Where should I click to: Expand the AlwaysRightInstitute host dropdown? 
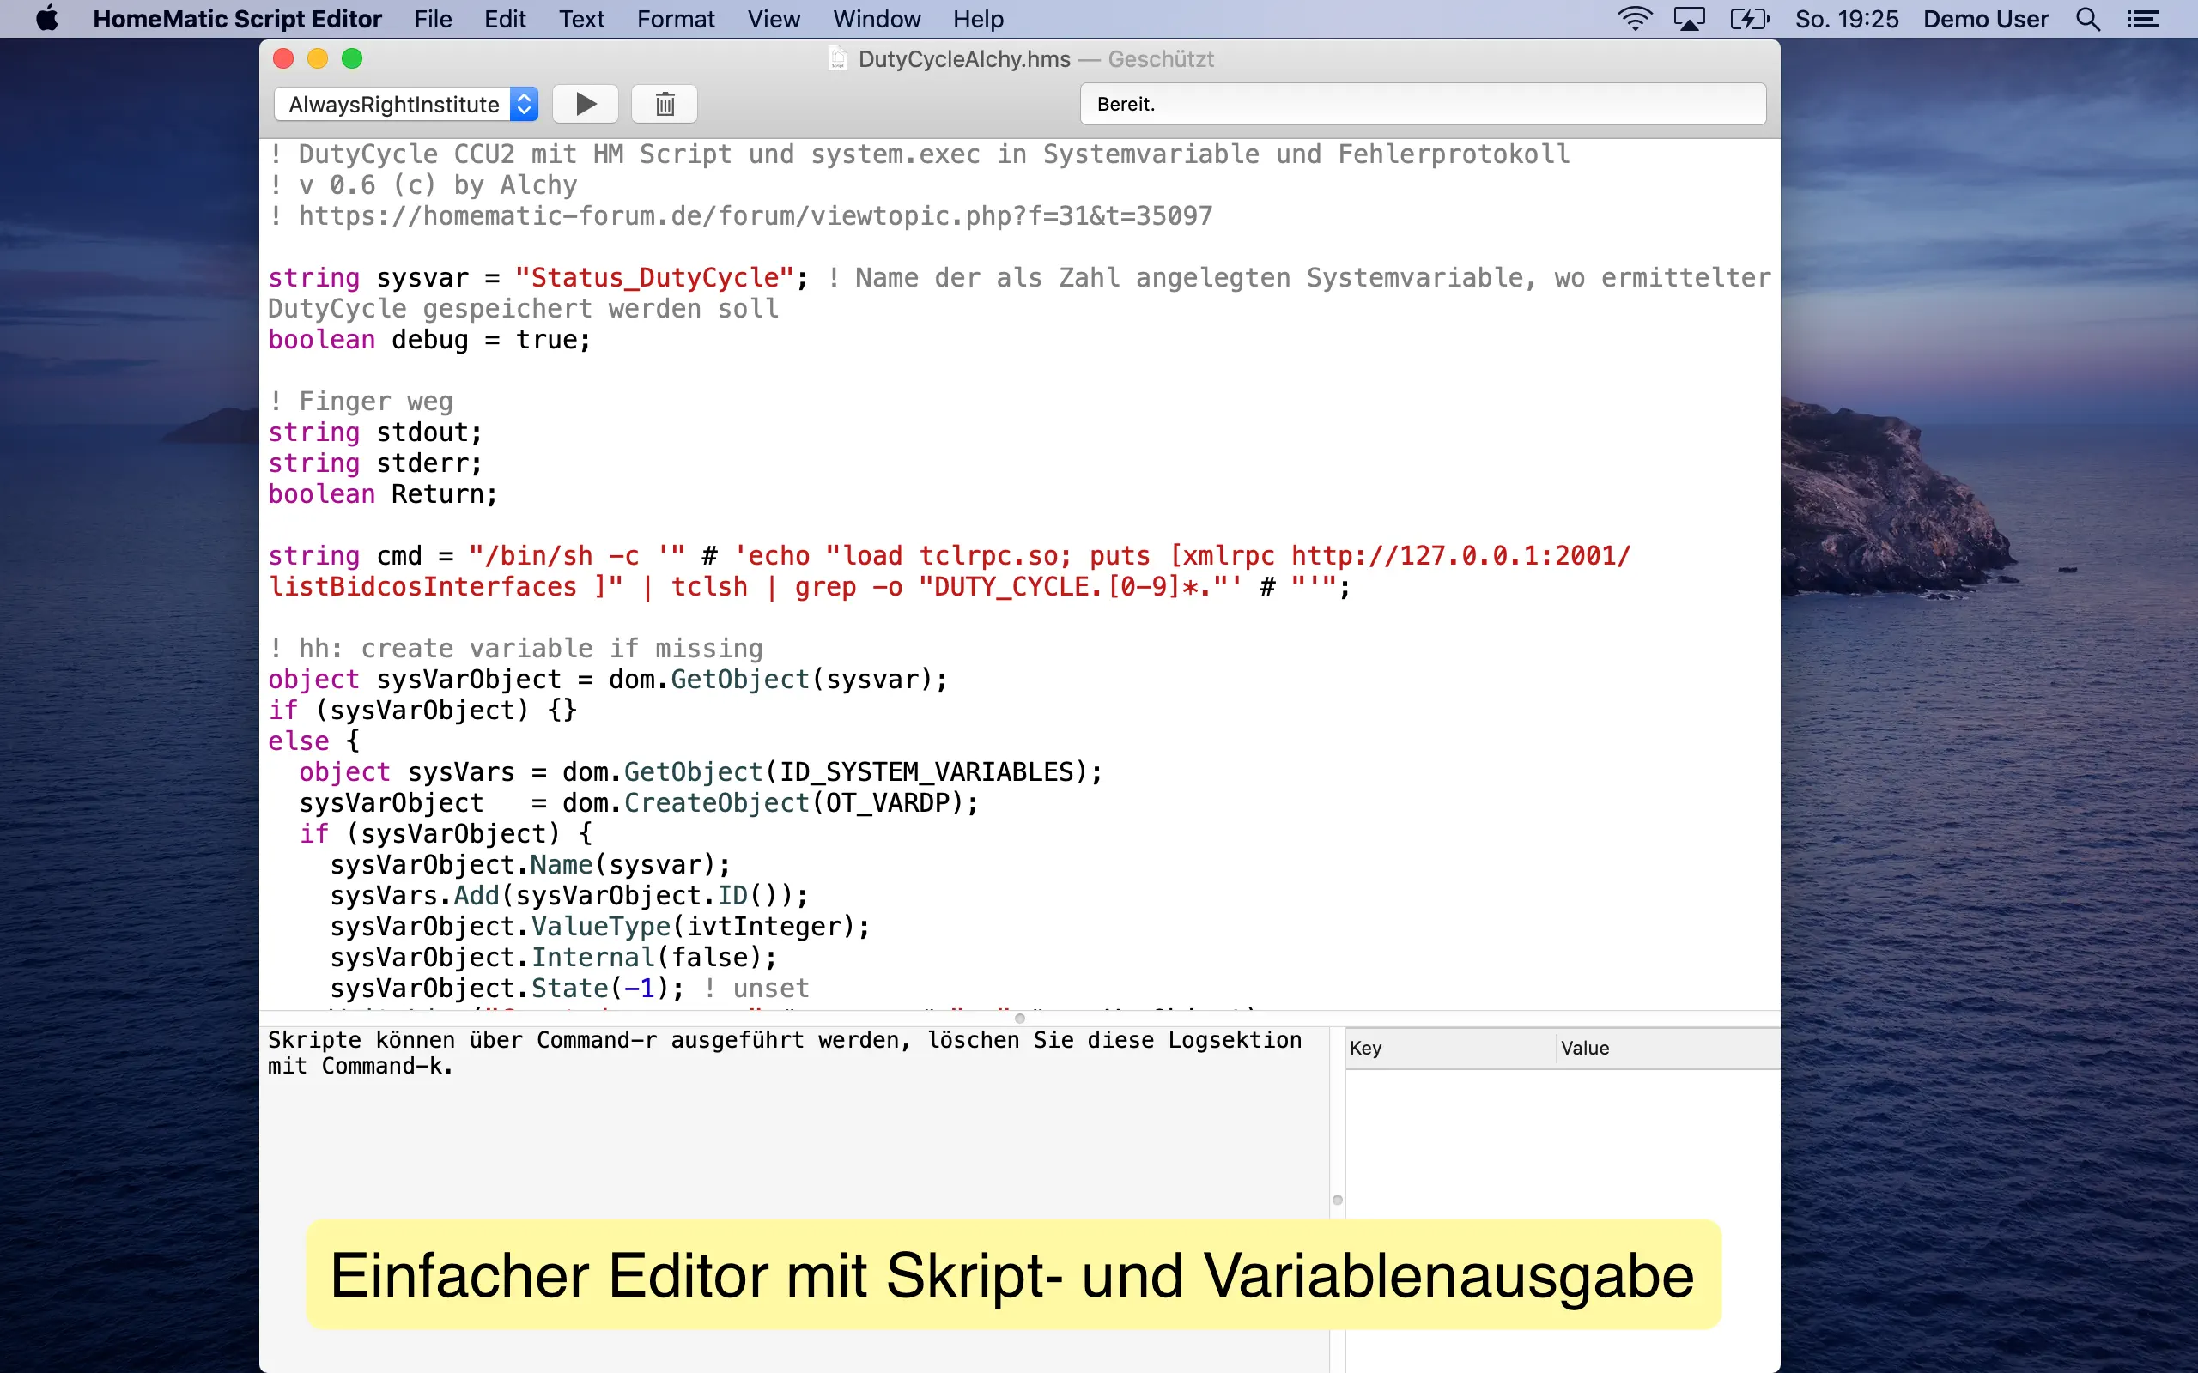point(406,105)
